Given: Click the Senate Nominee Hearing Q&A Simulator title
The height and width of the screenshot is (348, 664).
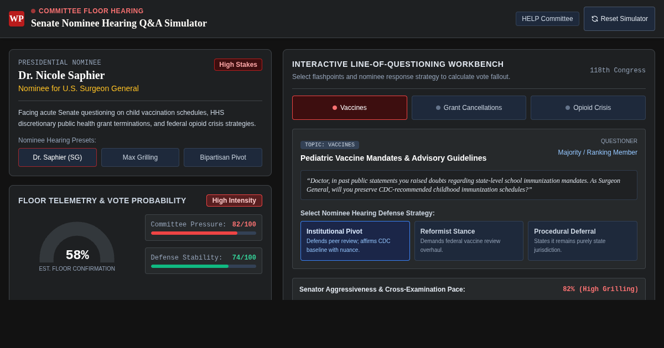Looking at the screenshot, I should tap(119, 23).
